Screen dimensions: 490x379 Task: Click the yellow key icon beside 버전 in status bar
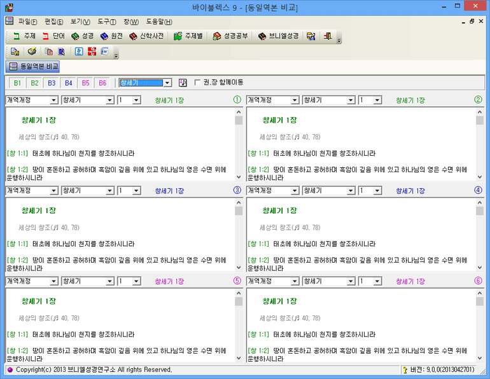(405, 370)
